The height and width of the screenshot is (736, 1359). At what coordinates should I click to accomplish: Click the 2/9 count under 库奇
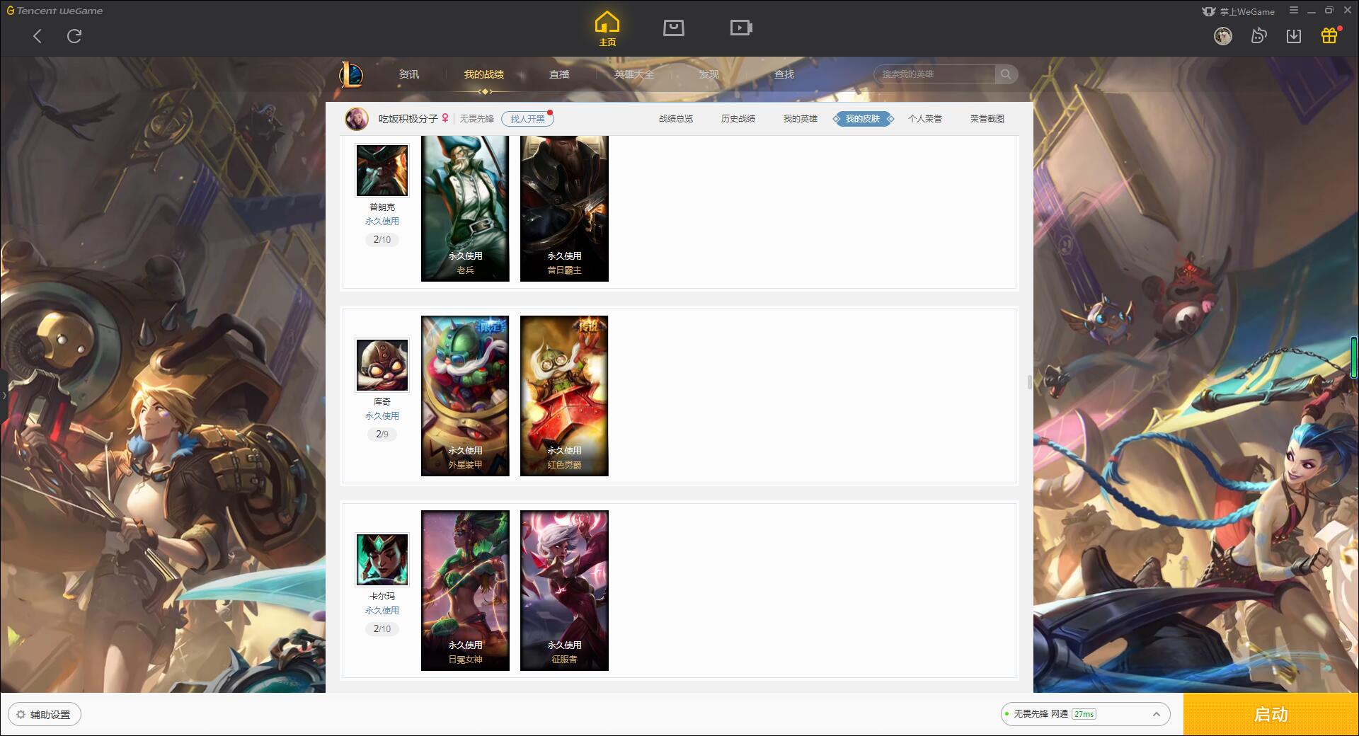382,435
